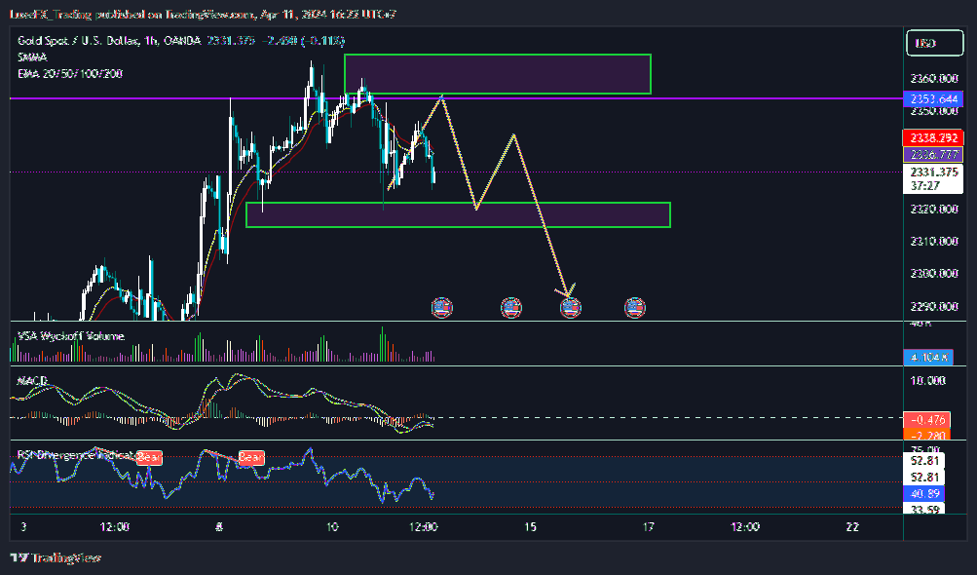Click the second Bear divergence tag

click(251, 458)
